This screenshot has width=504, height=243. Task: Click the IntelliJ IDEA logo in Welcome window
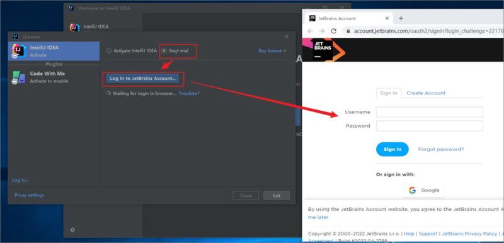74,28
